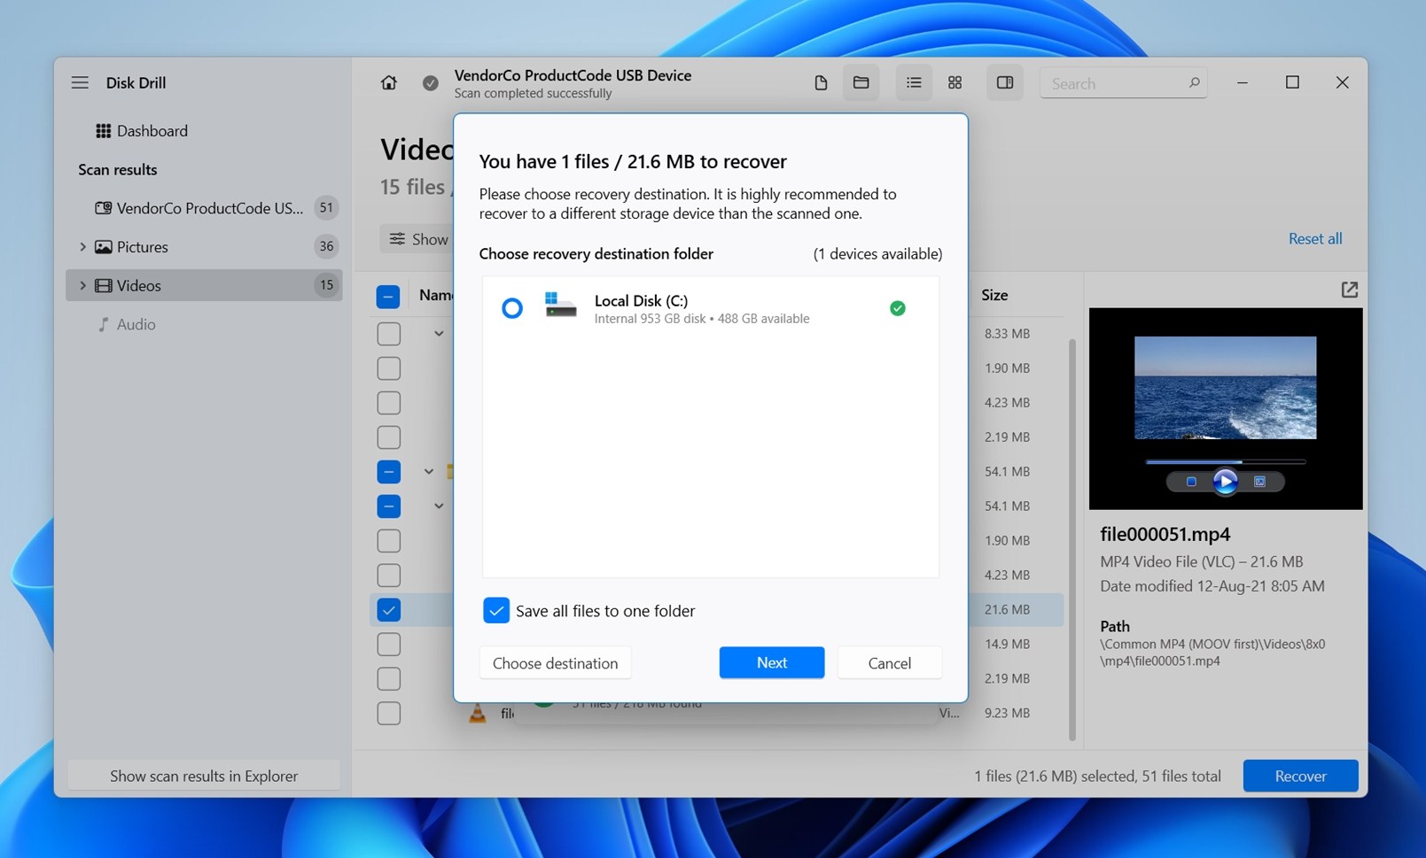Image resolution: width=1426 pixels, height=858 pixels.
Task: Click the Search input field
Action: pyautogui.click(x=1123, y=82)
